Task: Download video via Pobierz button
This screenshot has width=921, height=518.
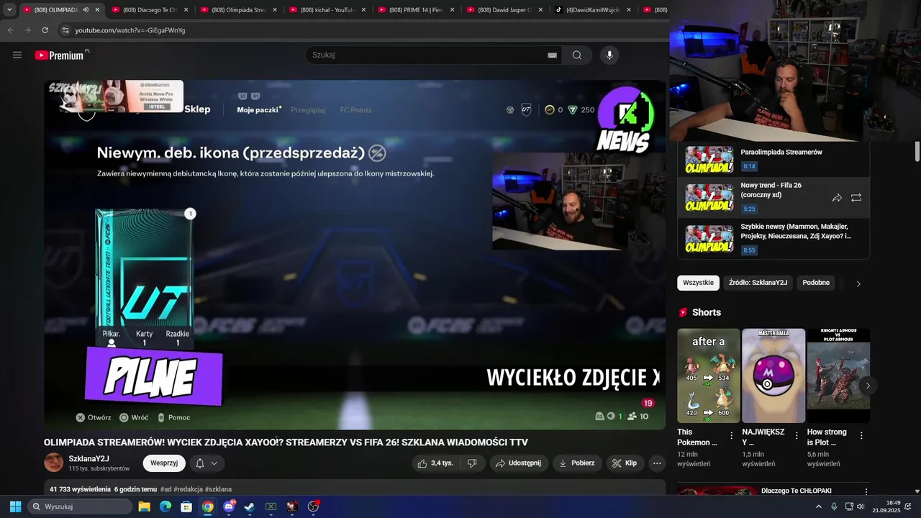Action: (577, 463)
